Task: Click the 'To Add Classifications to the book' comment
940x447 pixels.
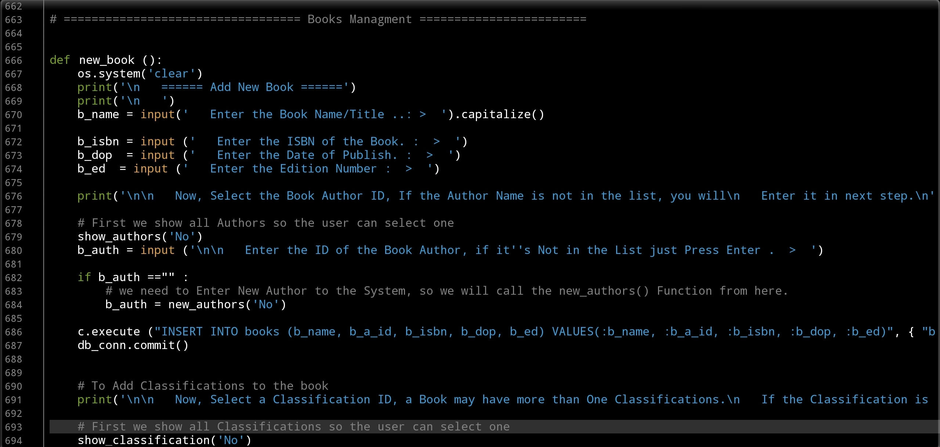Action: (203, 386)
